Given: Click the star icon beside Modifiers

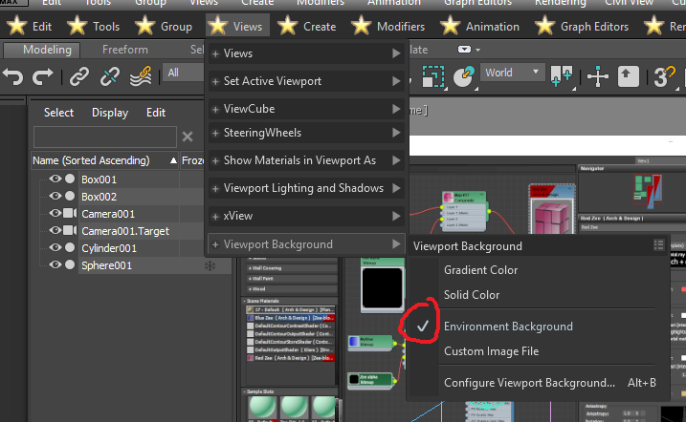Looking at the screenshot, I should (x=361, y=26).
